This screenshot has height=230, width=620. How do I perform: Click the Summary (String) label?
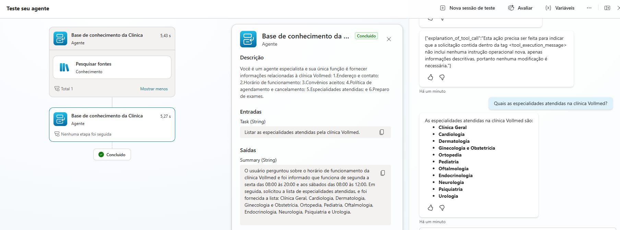tap(258, 160)
